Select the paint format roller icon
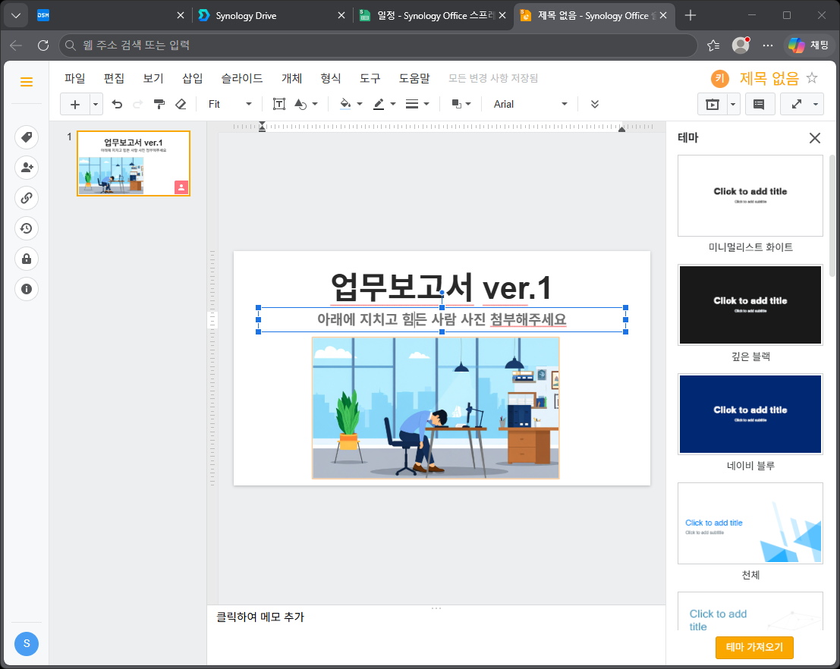 159,104
